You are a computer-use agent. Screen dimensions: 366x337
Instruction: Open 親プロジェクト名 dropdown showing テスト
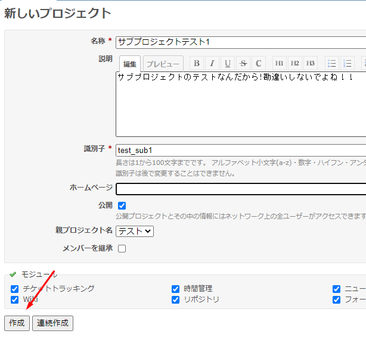[x=135, y=231]
